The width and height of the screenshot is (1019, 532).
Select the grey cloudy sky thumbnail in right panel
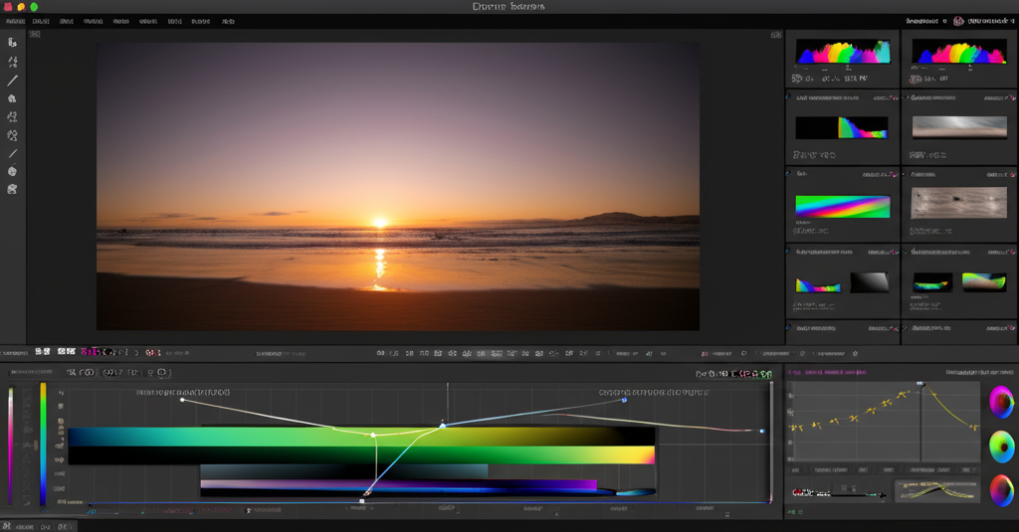tap(959, 127)
